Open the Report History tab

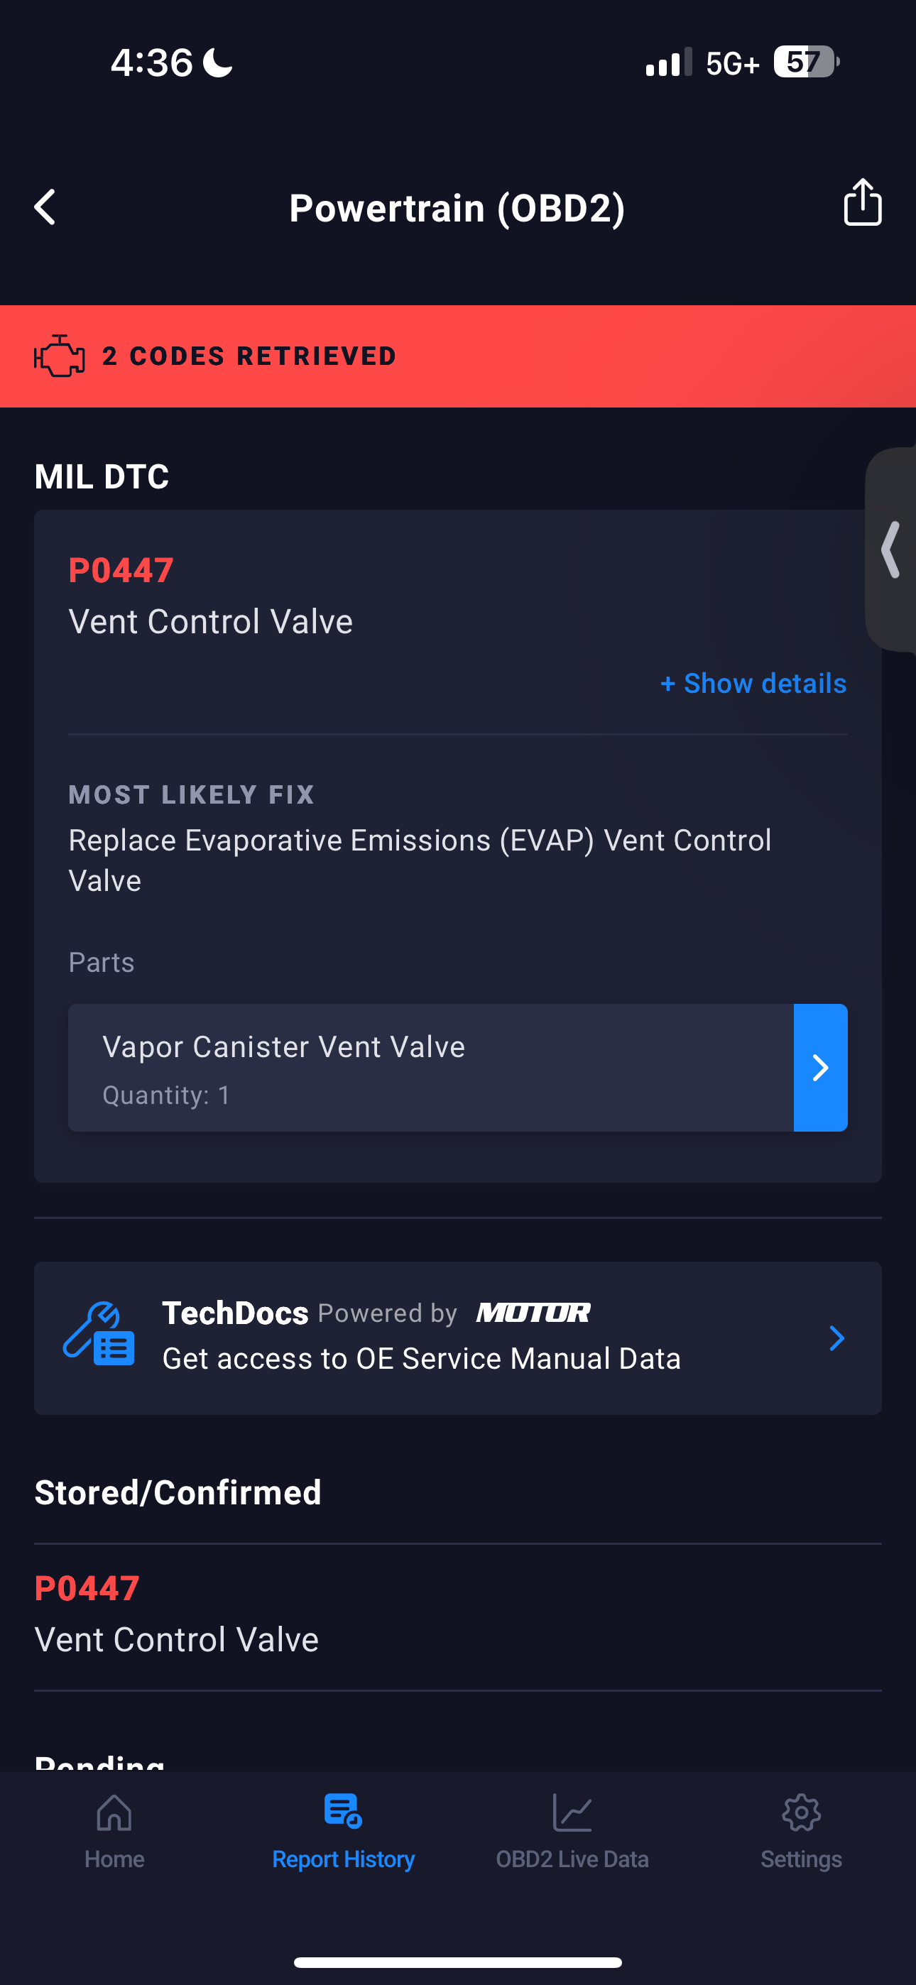(343, 1831)
